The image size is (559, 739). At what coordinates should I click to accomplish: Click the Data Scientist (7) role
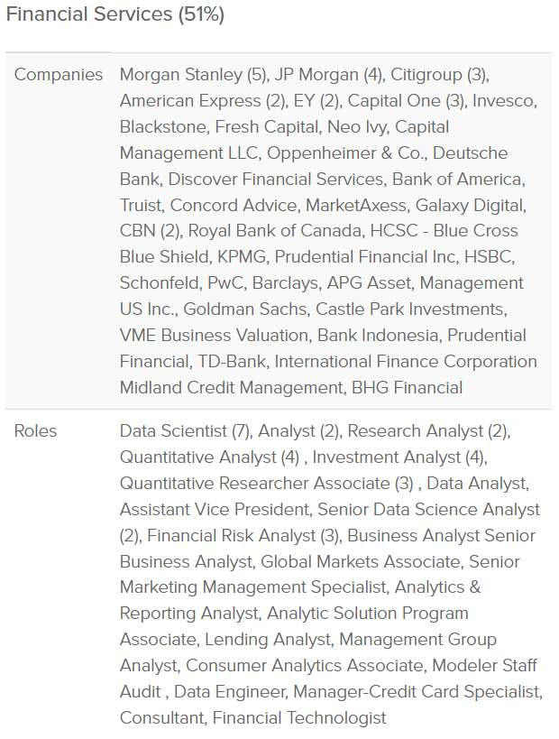coord(184,430)
